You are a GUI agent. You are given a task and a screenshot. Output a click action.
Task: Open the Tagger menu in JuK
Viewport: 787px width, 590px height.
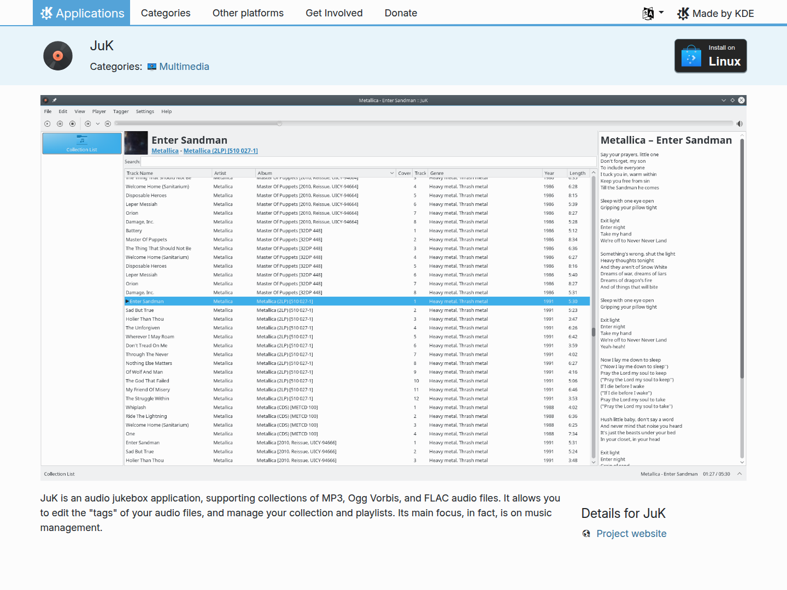tap(121, 111)
